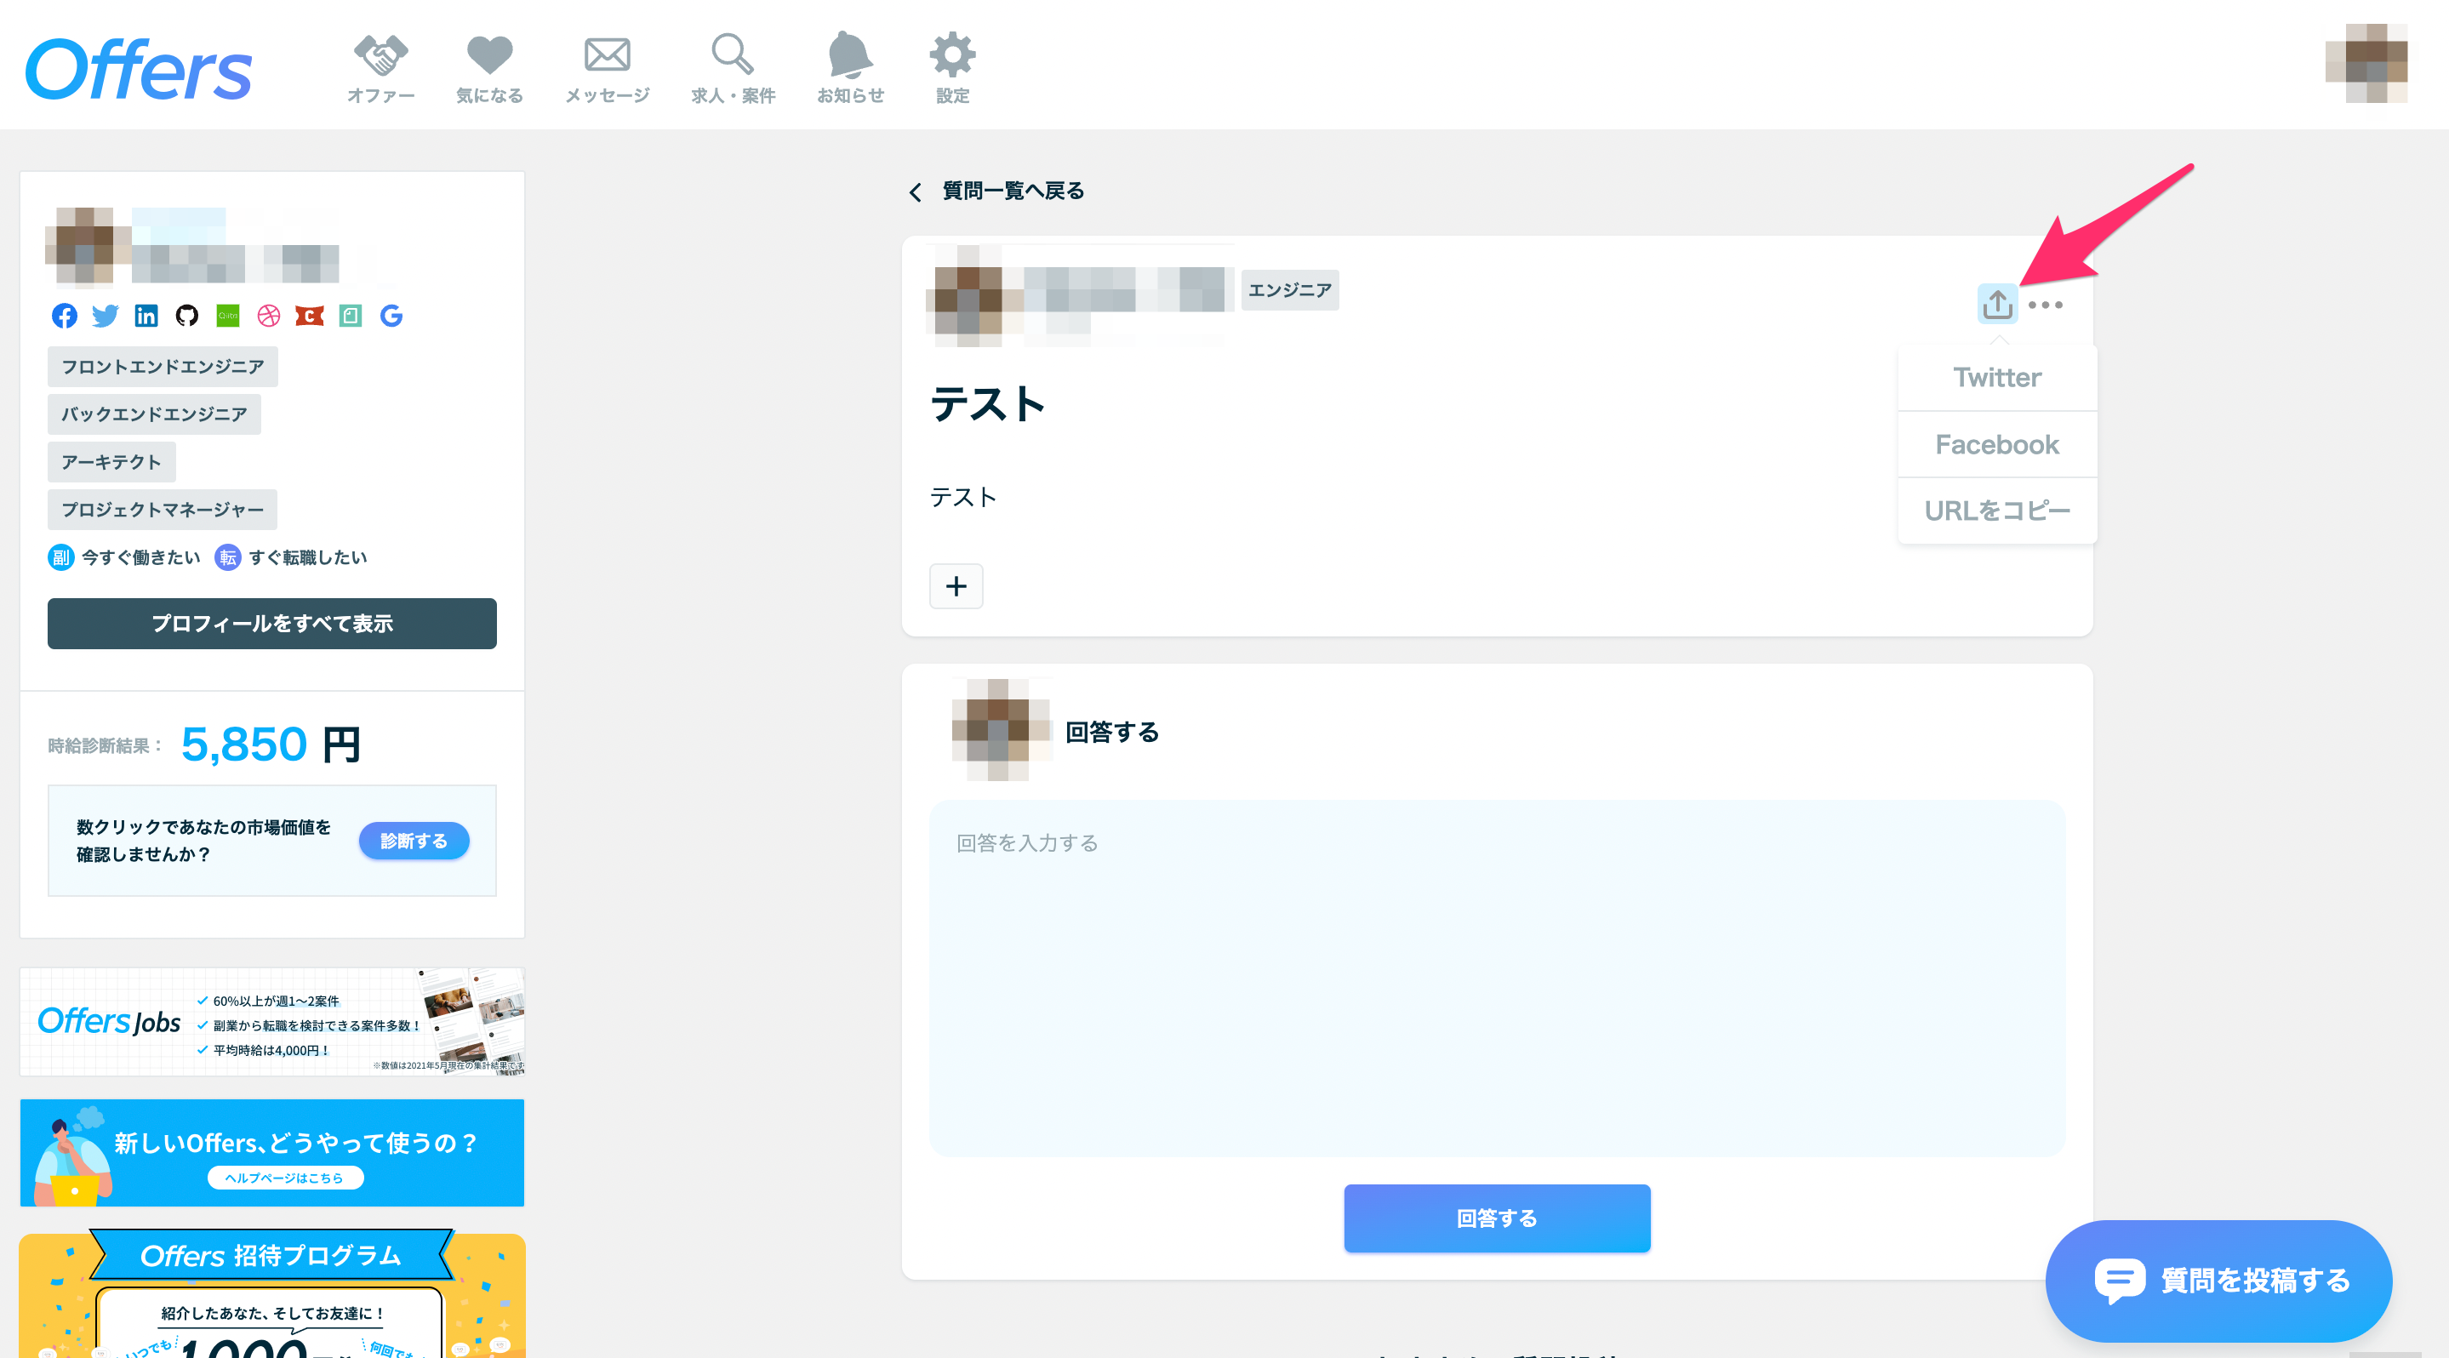The width and height of the screenshot is (2449, 1358).
Task: Click the teal note profile icon
Action: click(351, 316)
